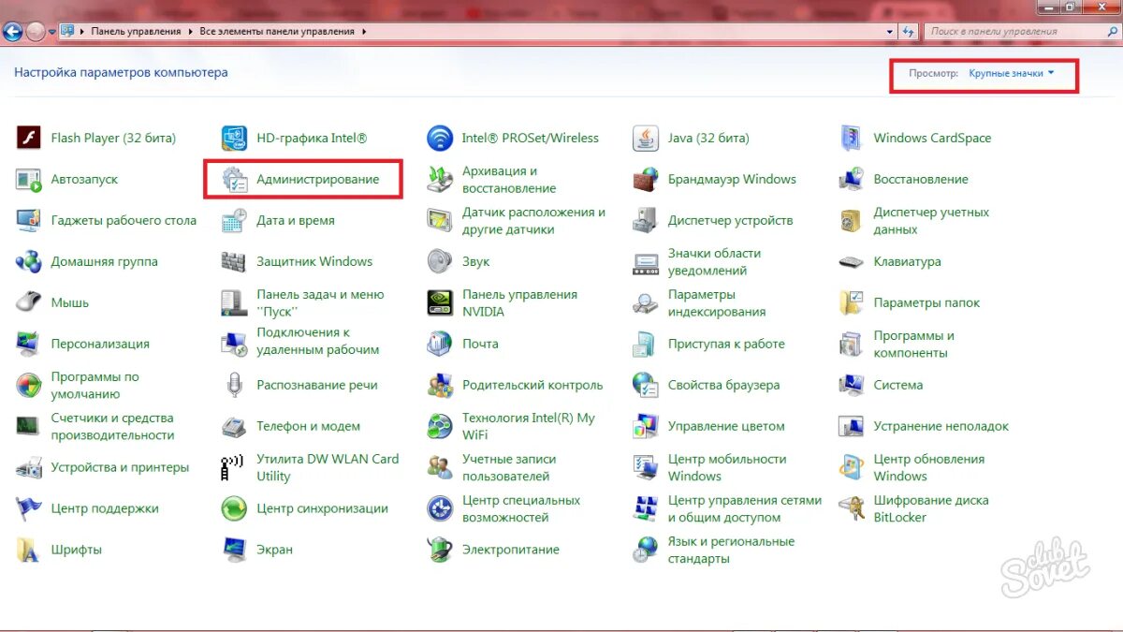Viewport: 1123px width, 632px height.
Task: Open the Архивация и восстановление link
Action: pyautogui.click(x=509, y=179)
